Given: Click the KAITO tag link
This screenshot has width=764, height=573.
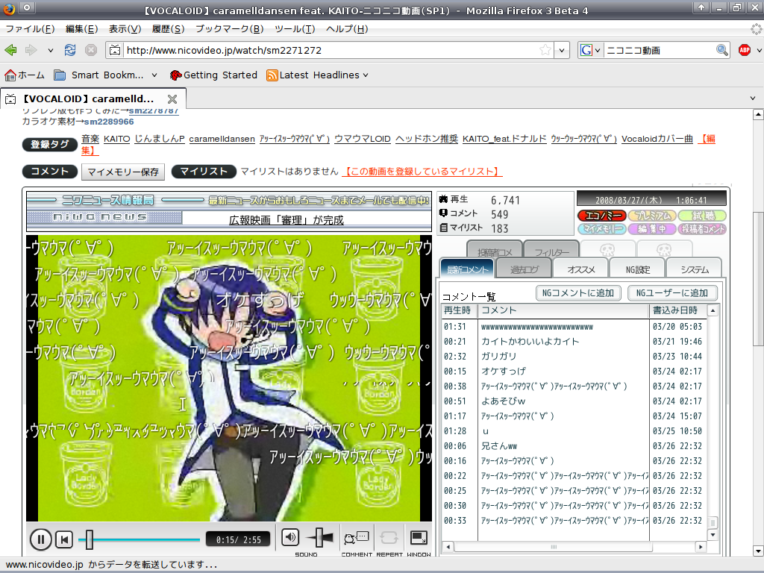Looking at the screenshot, I should pyautogui.click(x=117, y=139).
